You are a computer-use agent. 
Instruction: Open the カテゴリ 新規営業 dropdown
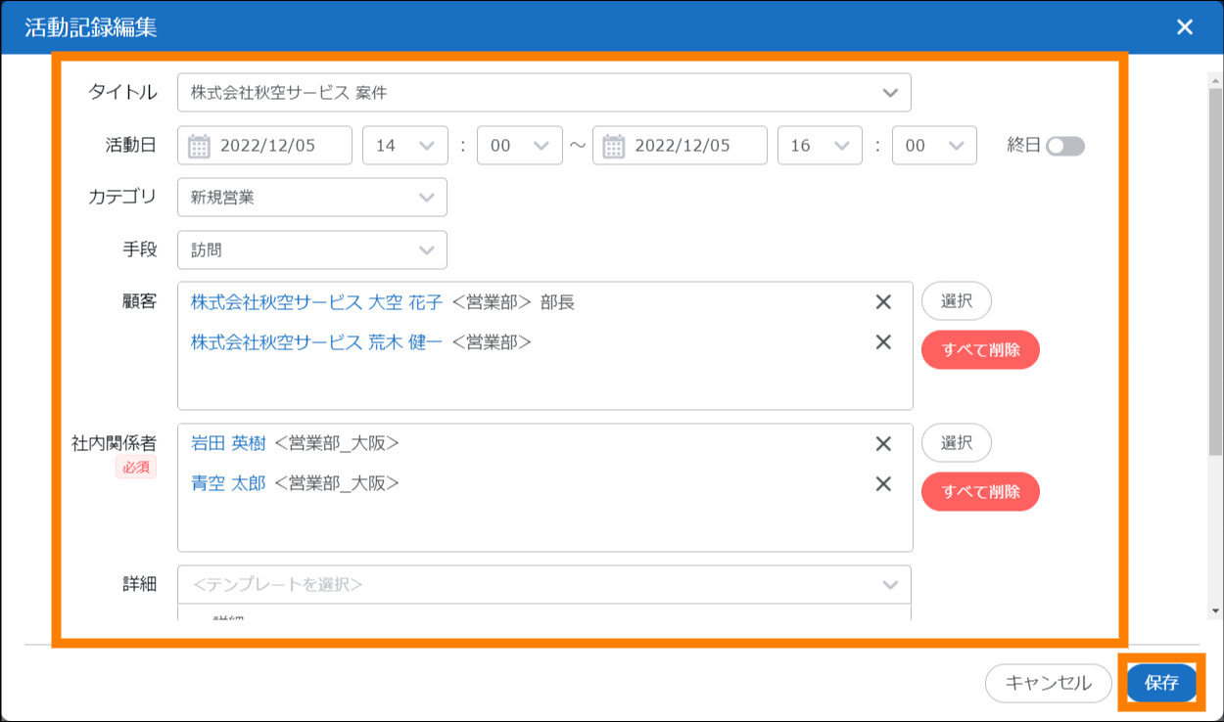[x=312, y=198]
